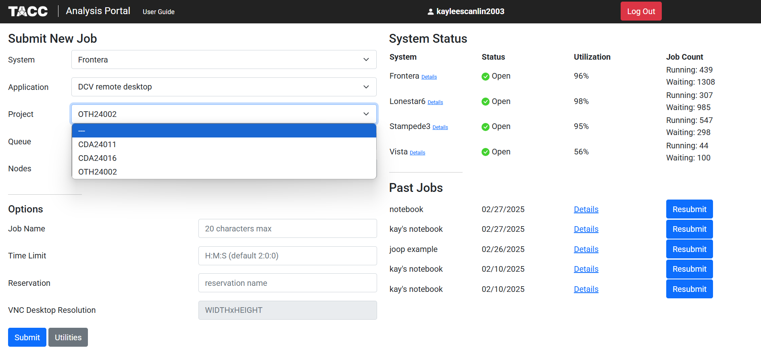Open the Application dropdown showing DCV remote desktop
Image resolution: width=761 pixels, height=358 pixels.
coord(224,87)
